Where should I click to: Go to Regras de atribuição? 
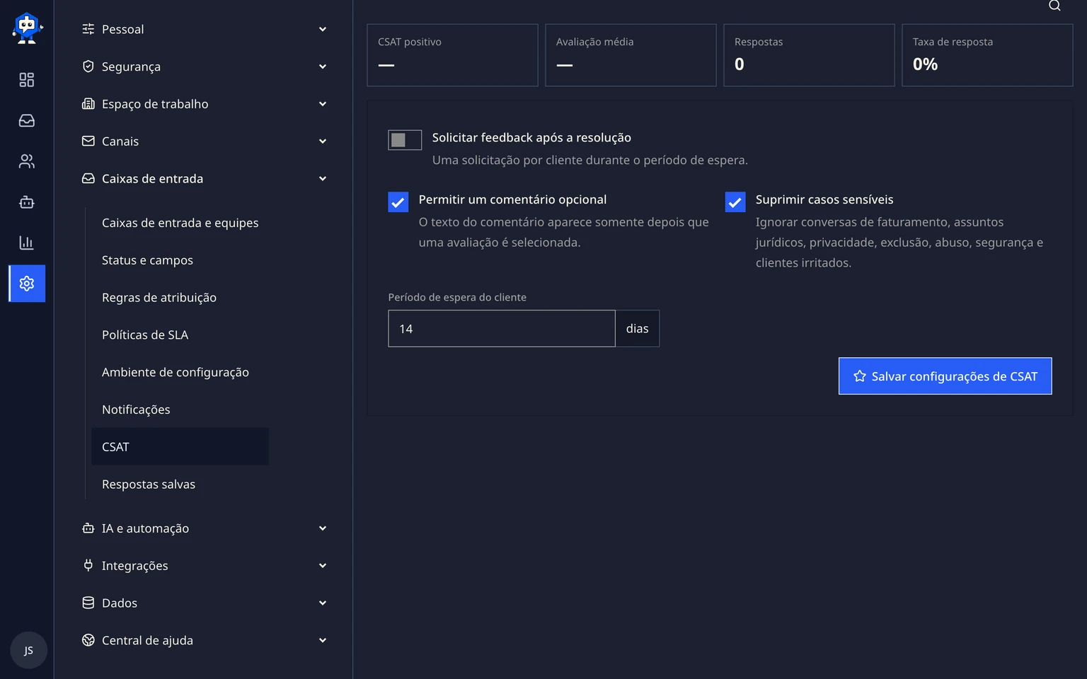[x=180, y=298]
